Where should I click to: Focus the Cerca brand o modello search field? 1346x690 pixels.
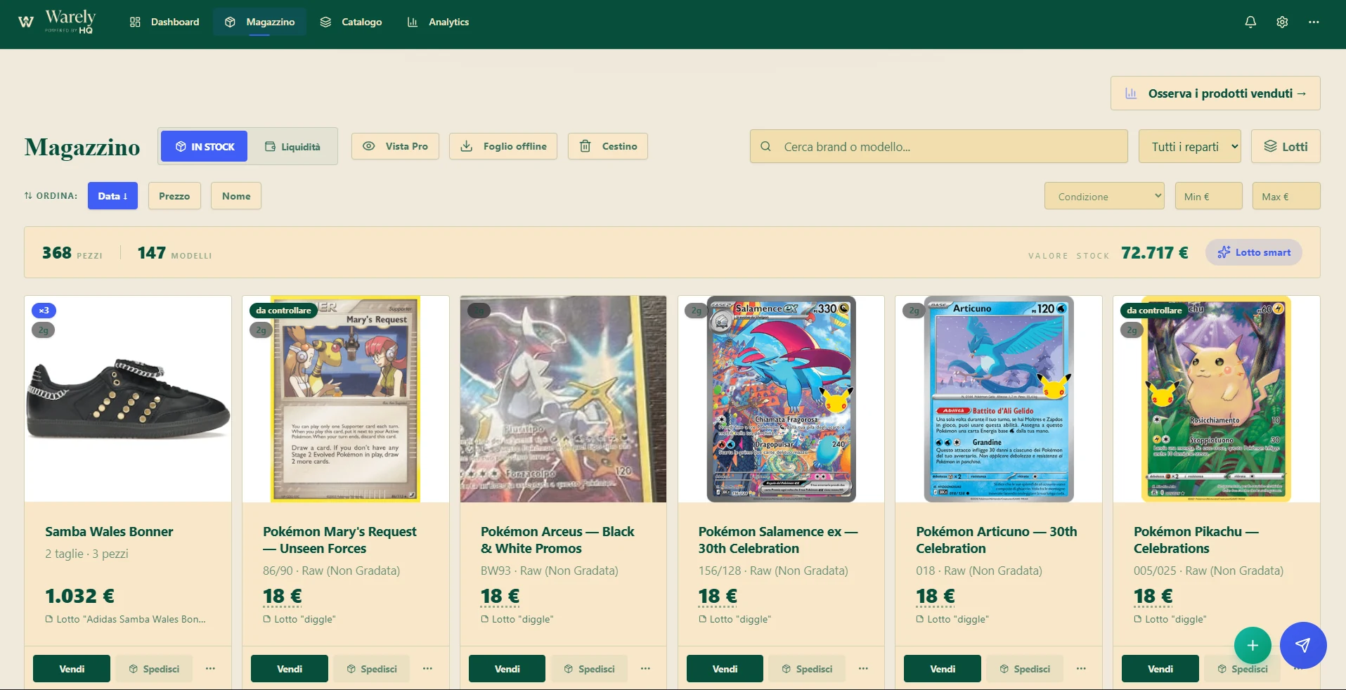(x=939, y=146)
